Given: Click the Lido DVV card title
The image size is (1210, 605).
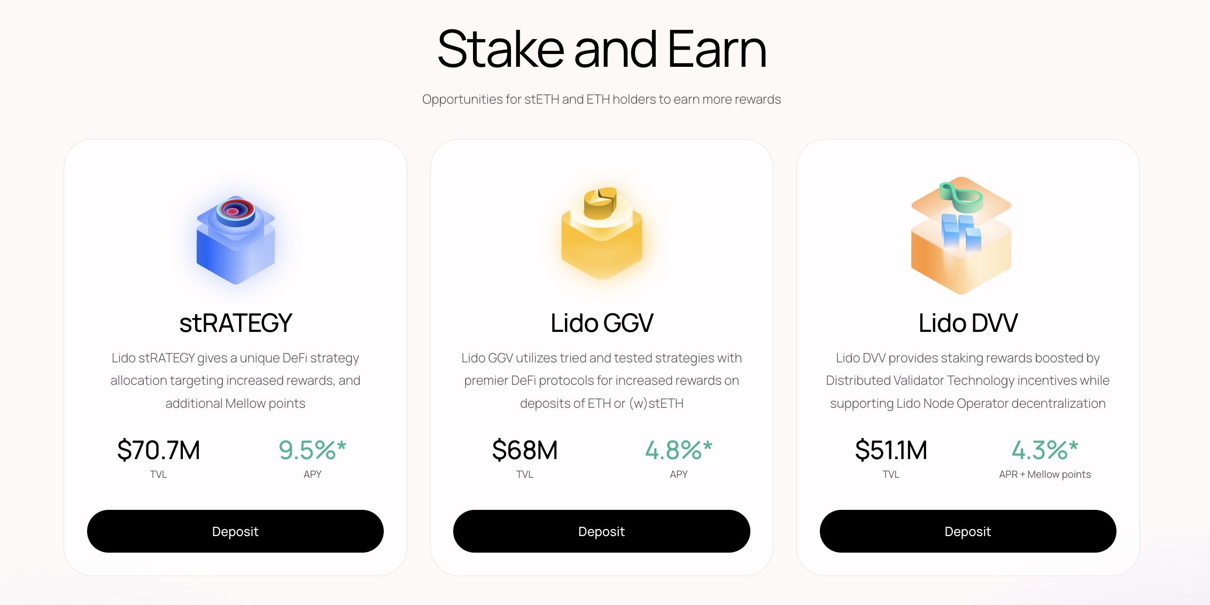Looking at the screenshot, I should pos(968,323).
